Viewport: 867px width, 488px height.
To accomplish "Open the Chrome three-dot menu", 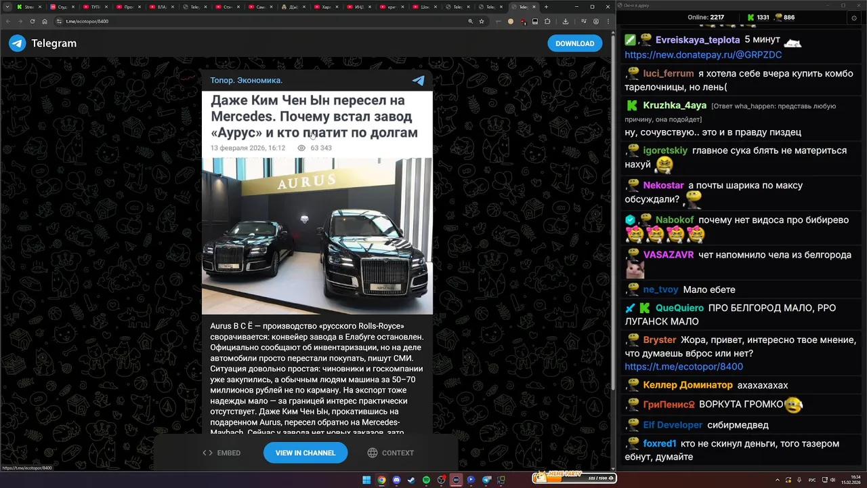I will 608,21.
